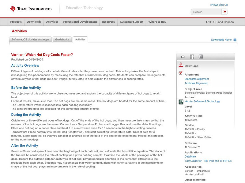
Task: Open Professional Development menu
Action: [x=80, y=22]
